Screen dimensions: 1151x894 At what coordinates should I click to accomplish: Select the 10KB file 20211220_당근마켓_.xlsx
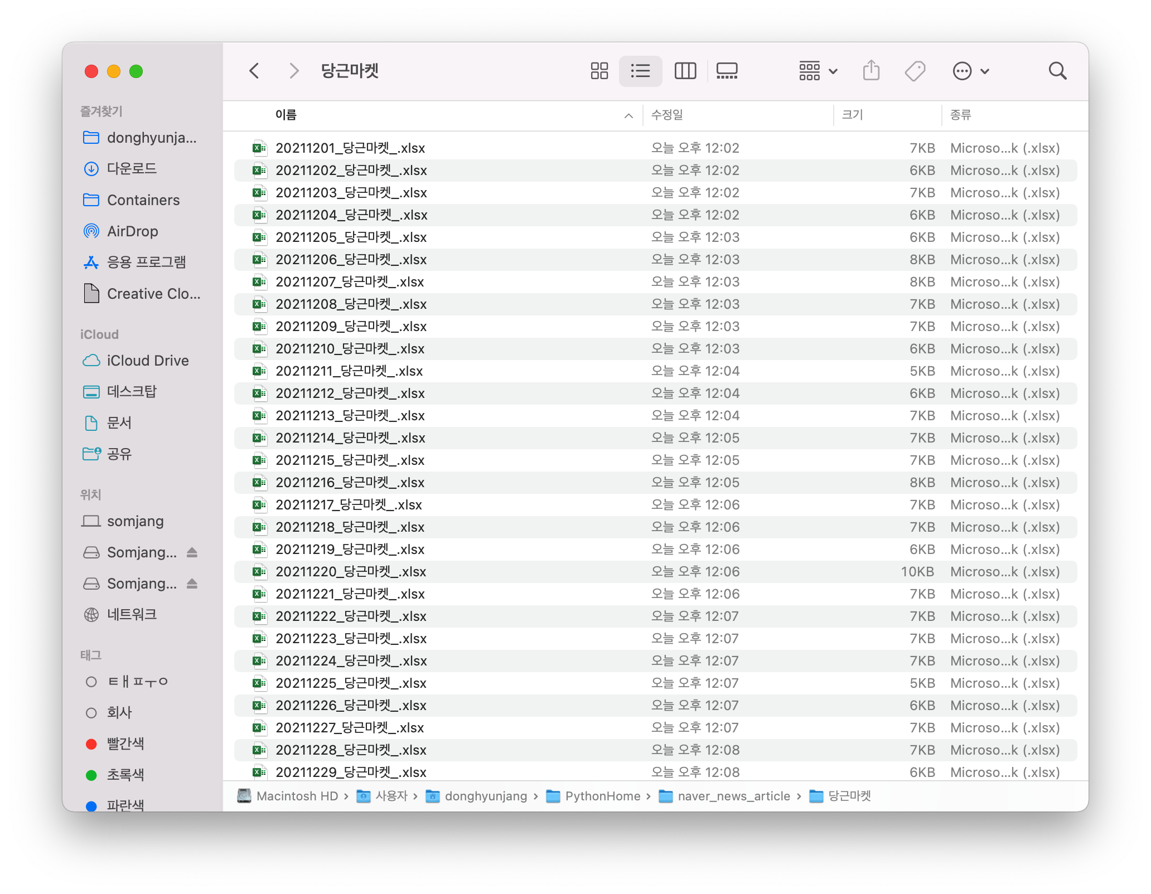click(x=656, y=571)
